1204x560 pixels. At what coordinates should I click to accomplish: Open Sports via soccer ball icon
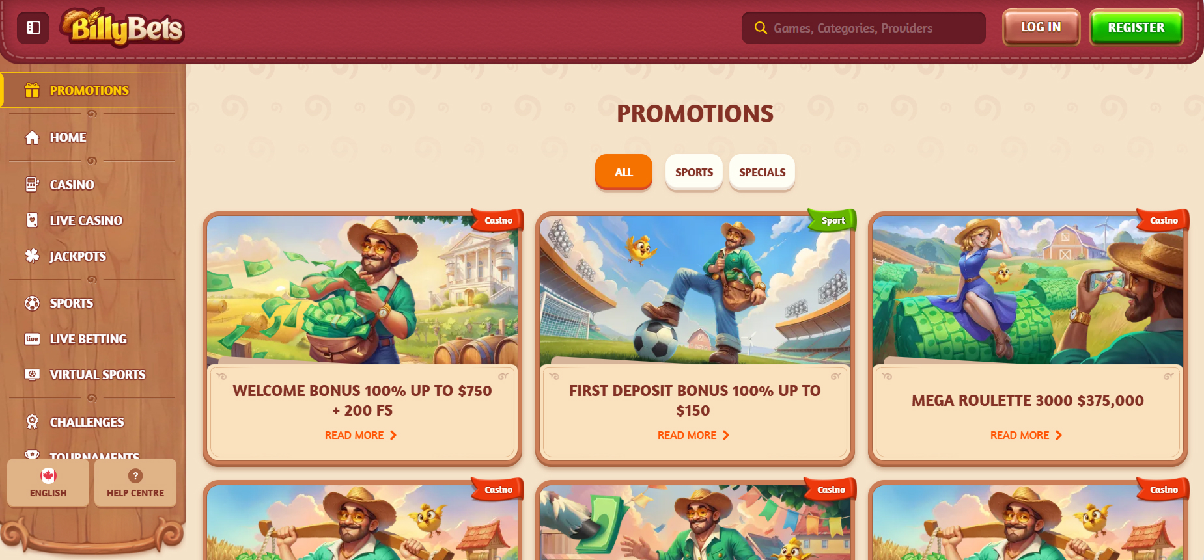[32, 303]
